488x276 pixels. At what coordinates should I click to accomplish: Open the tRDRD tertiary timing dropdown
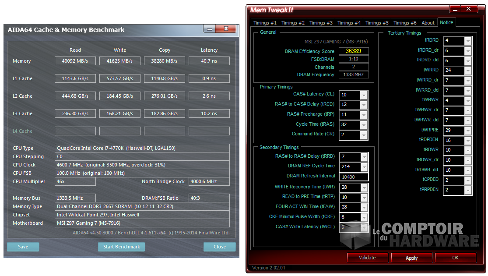[x=467, y=40]
